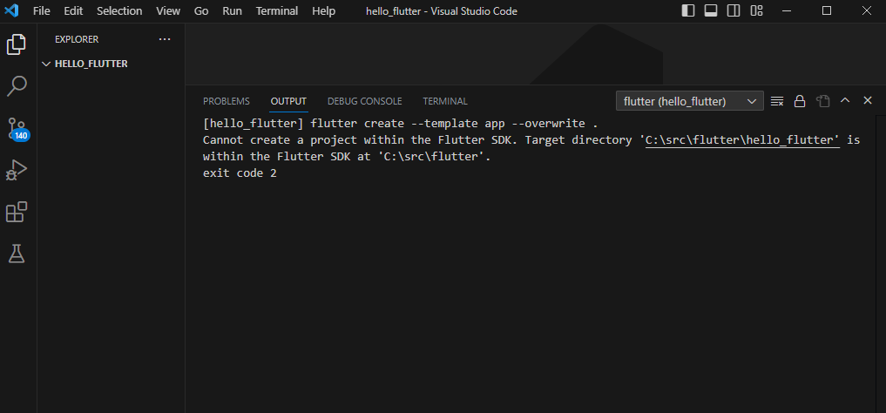The height and width of the screenshot is (413, 886).
Task: Switch to the TERMINAL tab
Action: point(444,101)
